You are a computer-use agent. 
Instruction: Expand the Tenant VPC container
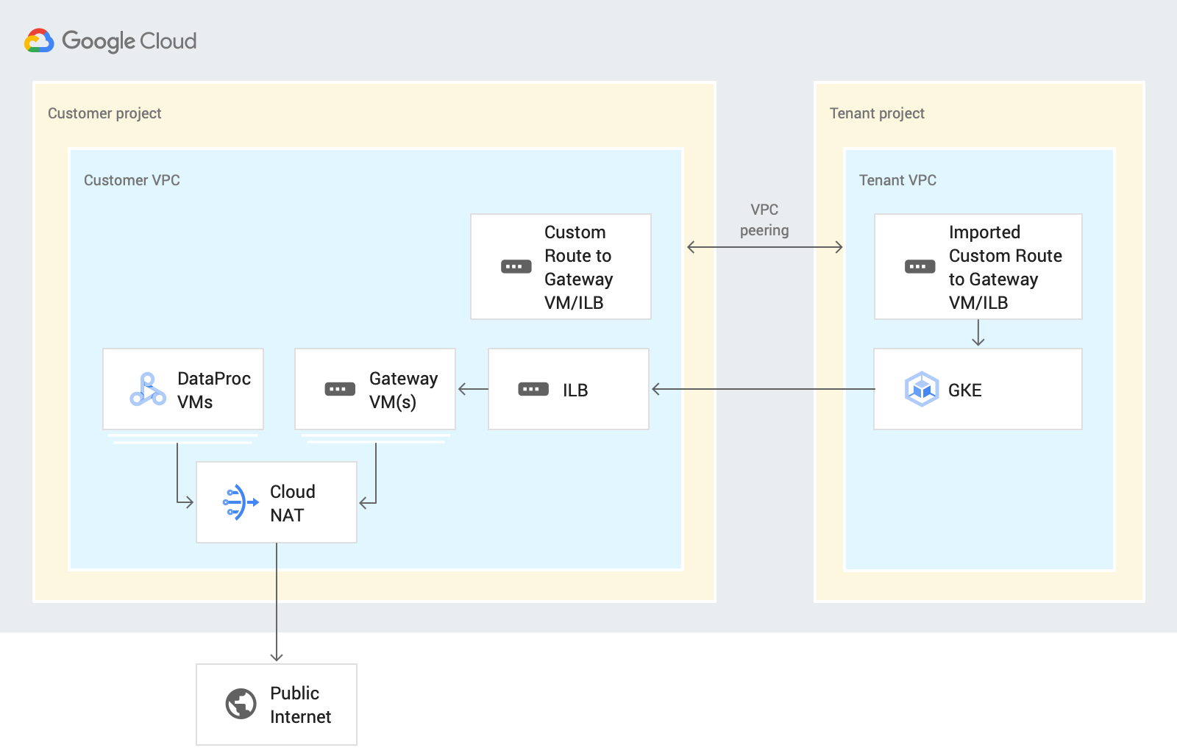[x=897, y=179]
